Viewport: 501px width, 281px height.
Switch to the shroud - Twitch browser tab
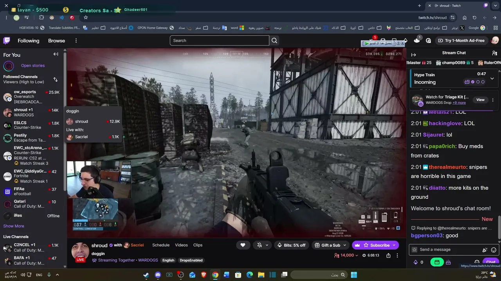click(x=458, y=5)
